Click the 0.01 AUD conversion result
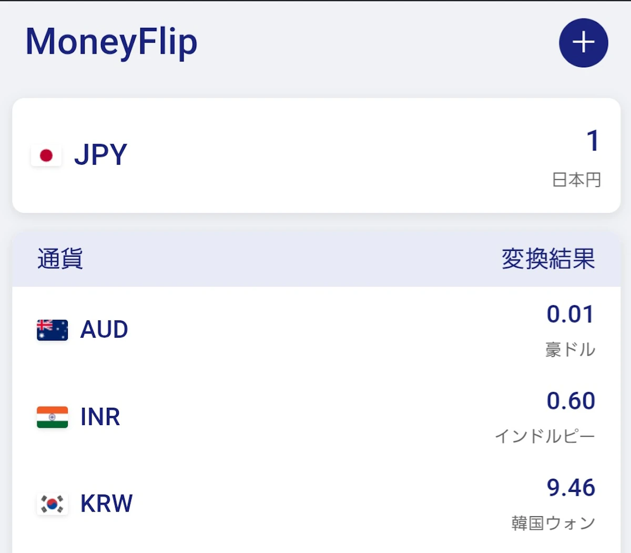 coord(571,315)
